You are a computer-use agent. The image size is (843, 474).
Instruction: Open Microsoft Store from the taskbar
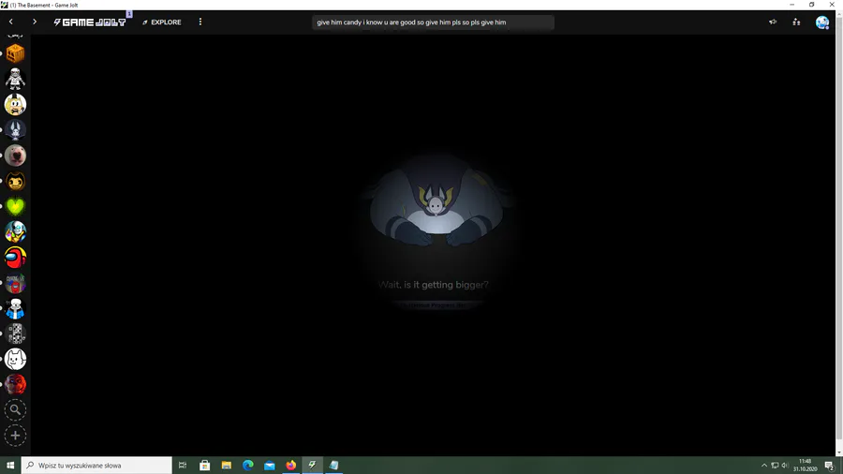coord(205,466)
